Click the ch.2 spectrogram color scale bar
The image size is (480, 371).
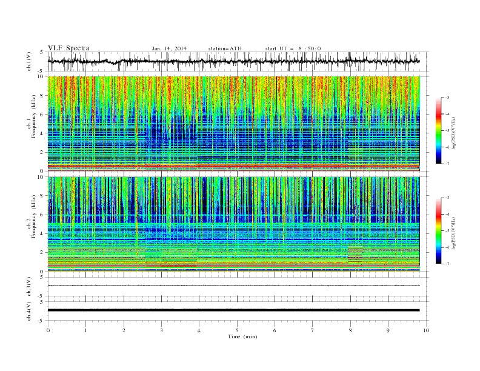[439, 231]
